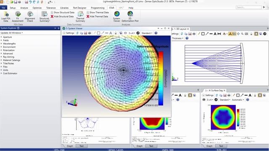Open the Fit Assessment tool
Viewport: 269px width, 151px height.
(x=18, y=16)
